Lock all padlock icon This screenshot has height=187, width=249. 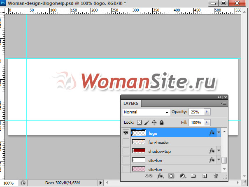point(161,122)
